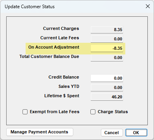154x140 pixels.
Task: Click the Lifetime $ Spent value field
Action: [107, 97]
